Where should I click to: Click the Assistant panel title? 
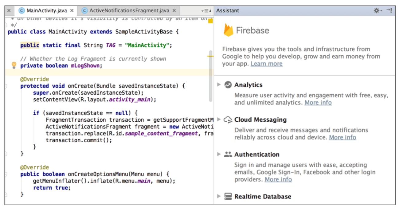[228, 10]
